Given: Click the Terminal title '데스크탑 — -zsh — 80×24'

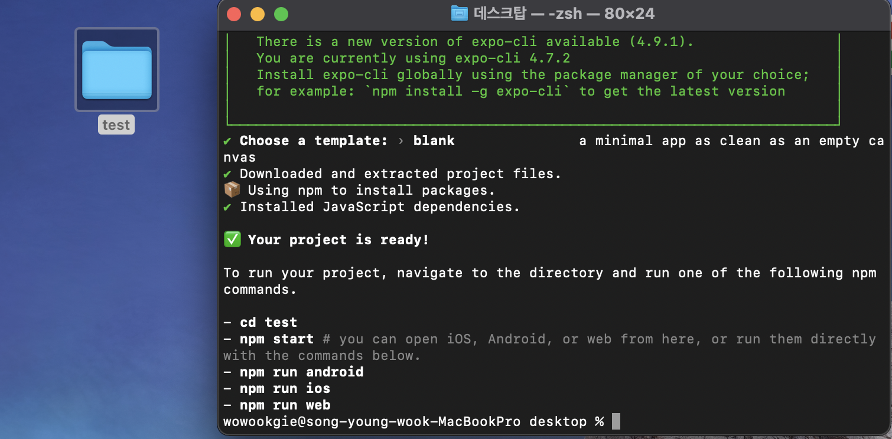Looking at the screenshot, I should pos(564,14).
